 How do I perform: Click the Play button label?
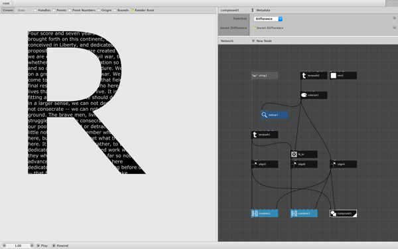44,246
